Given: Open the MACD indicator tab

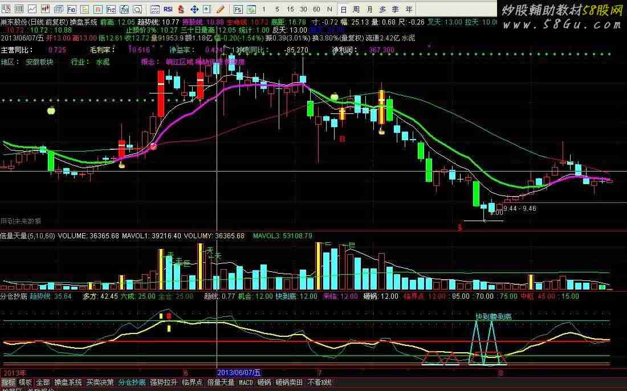Looking at the screenshot, I should click(246, 382).
